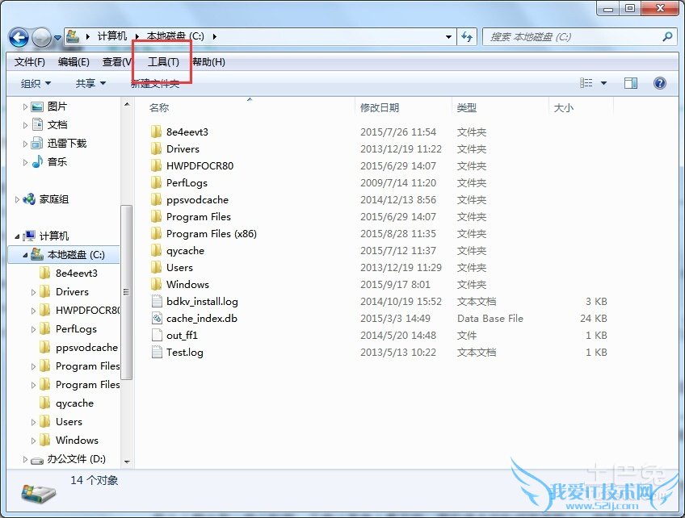This screenshot has width=685, height=518.
Task: Go back with the blue Back arrow
Action: click(x=19, y=38)
